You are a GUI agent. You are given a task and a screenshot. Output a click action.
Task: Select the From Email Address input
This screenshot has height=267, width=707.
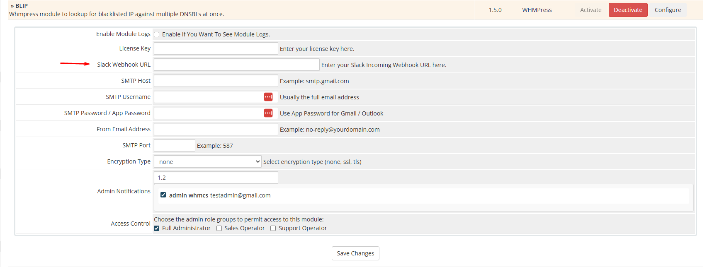tap(216, 130)
